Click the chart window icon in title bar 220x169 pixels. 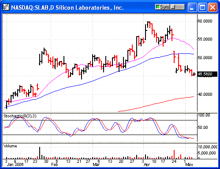coord(6,7)
